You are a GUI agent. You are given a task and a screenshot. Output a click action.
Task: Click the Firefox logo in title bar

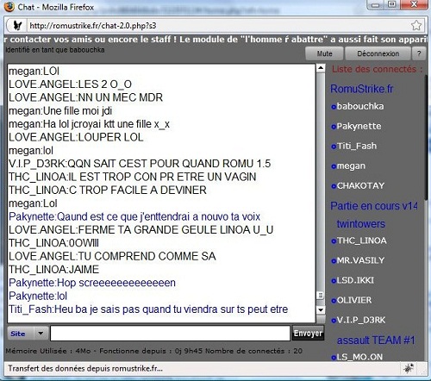(9, 7)
